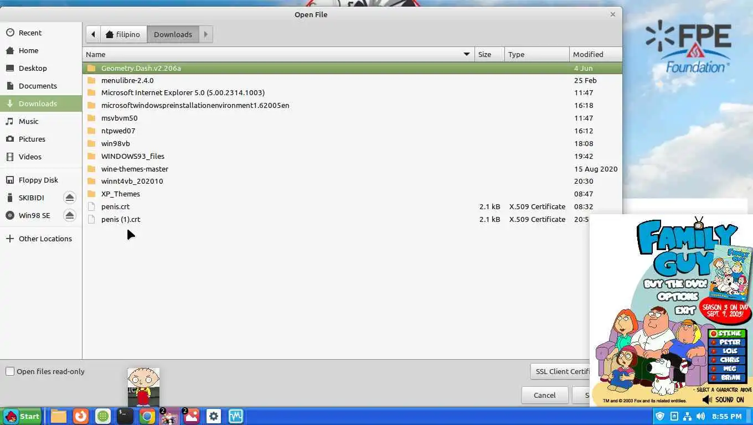753x425 pixels.
Task: Switch to the Family Guy taskbar window group
Action: tap(169, 416)
